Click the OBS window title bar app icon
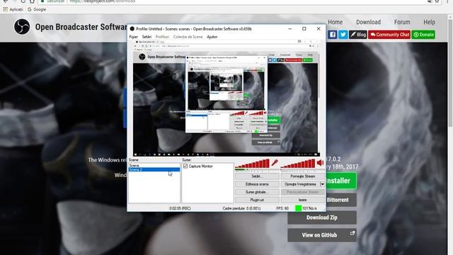 (x=132, y=28)
